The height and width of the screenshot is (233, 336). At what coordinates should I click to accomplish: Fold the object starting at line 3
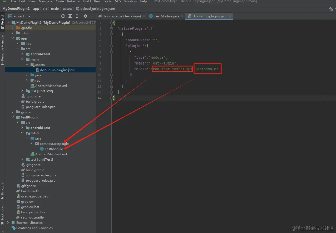[111, 34]
